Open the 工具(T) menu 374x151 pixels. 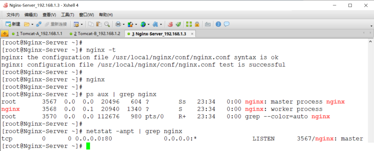[x=68, y=15]
